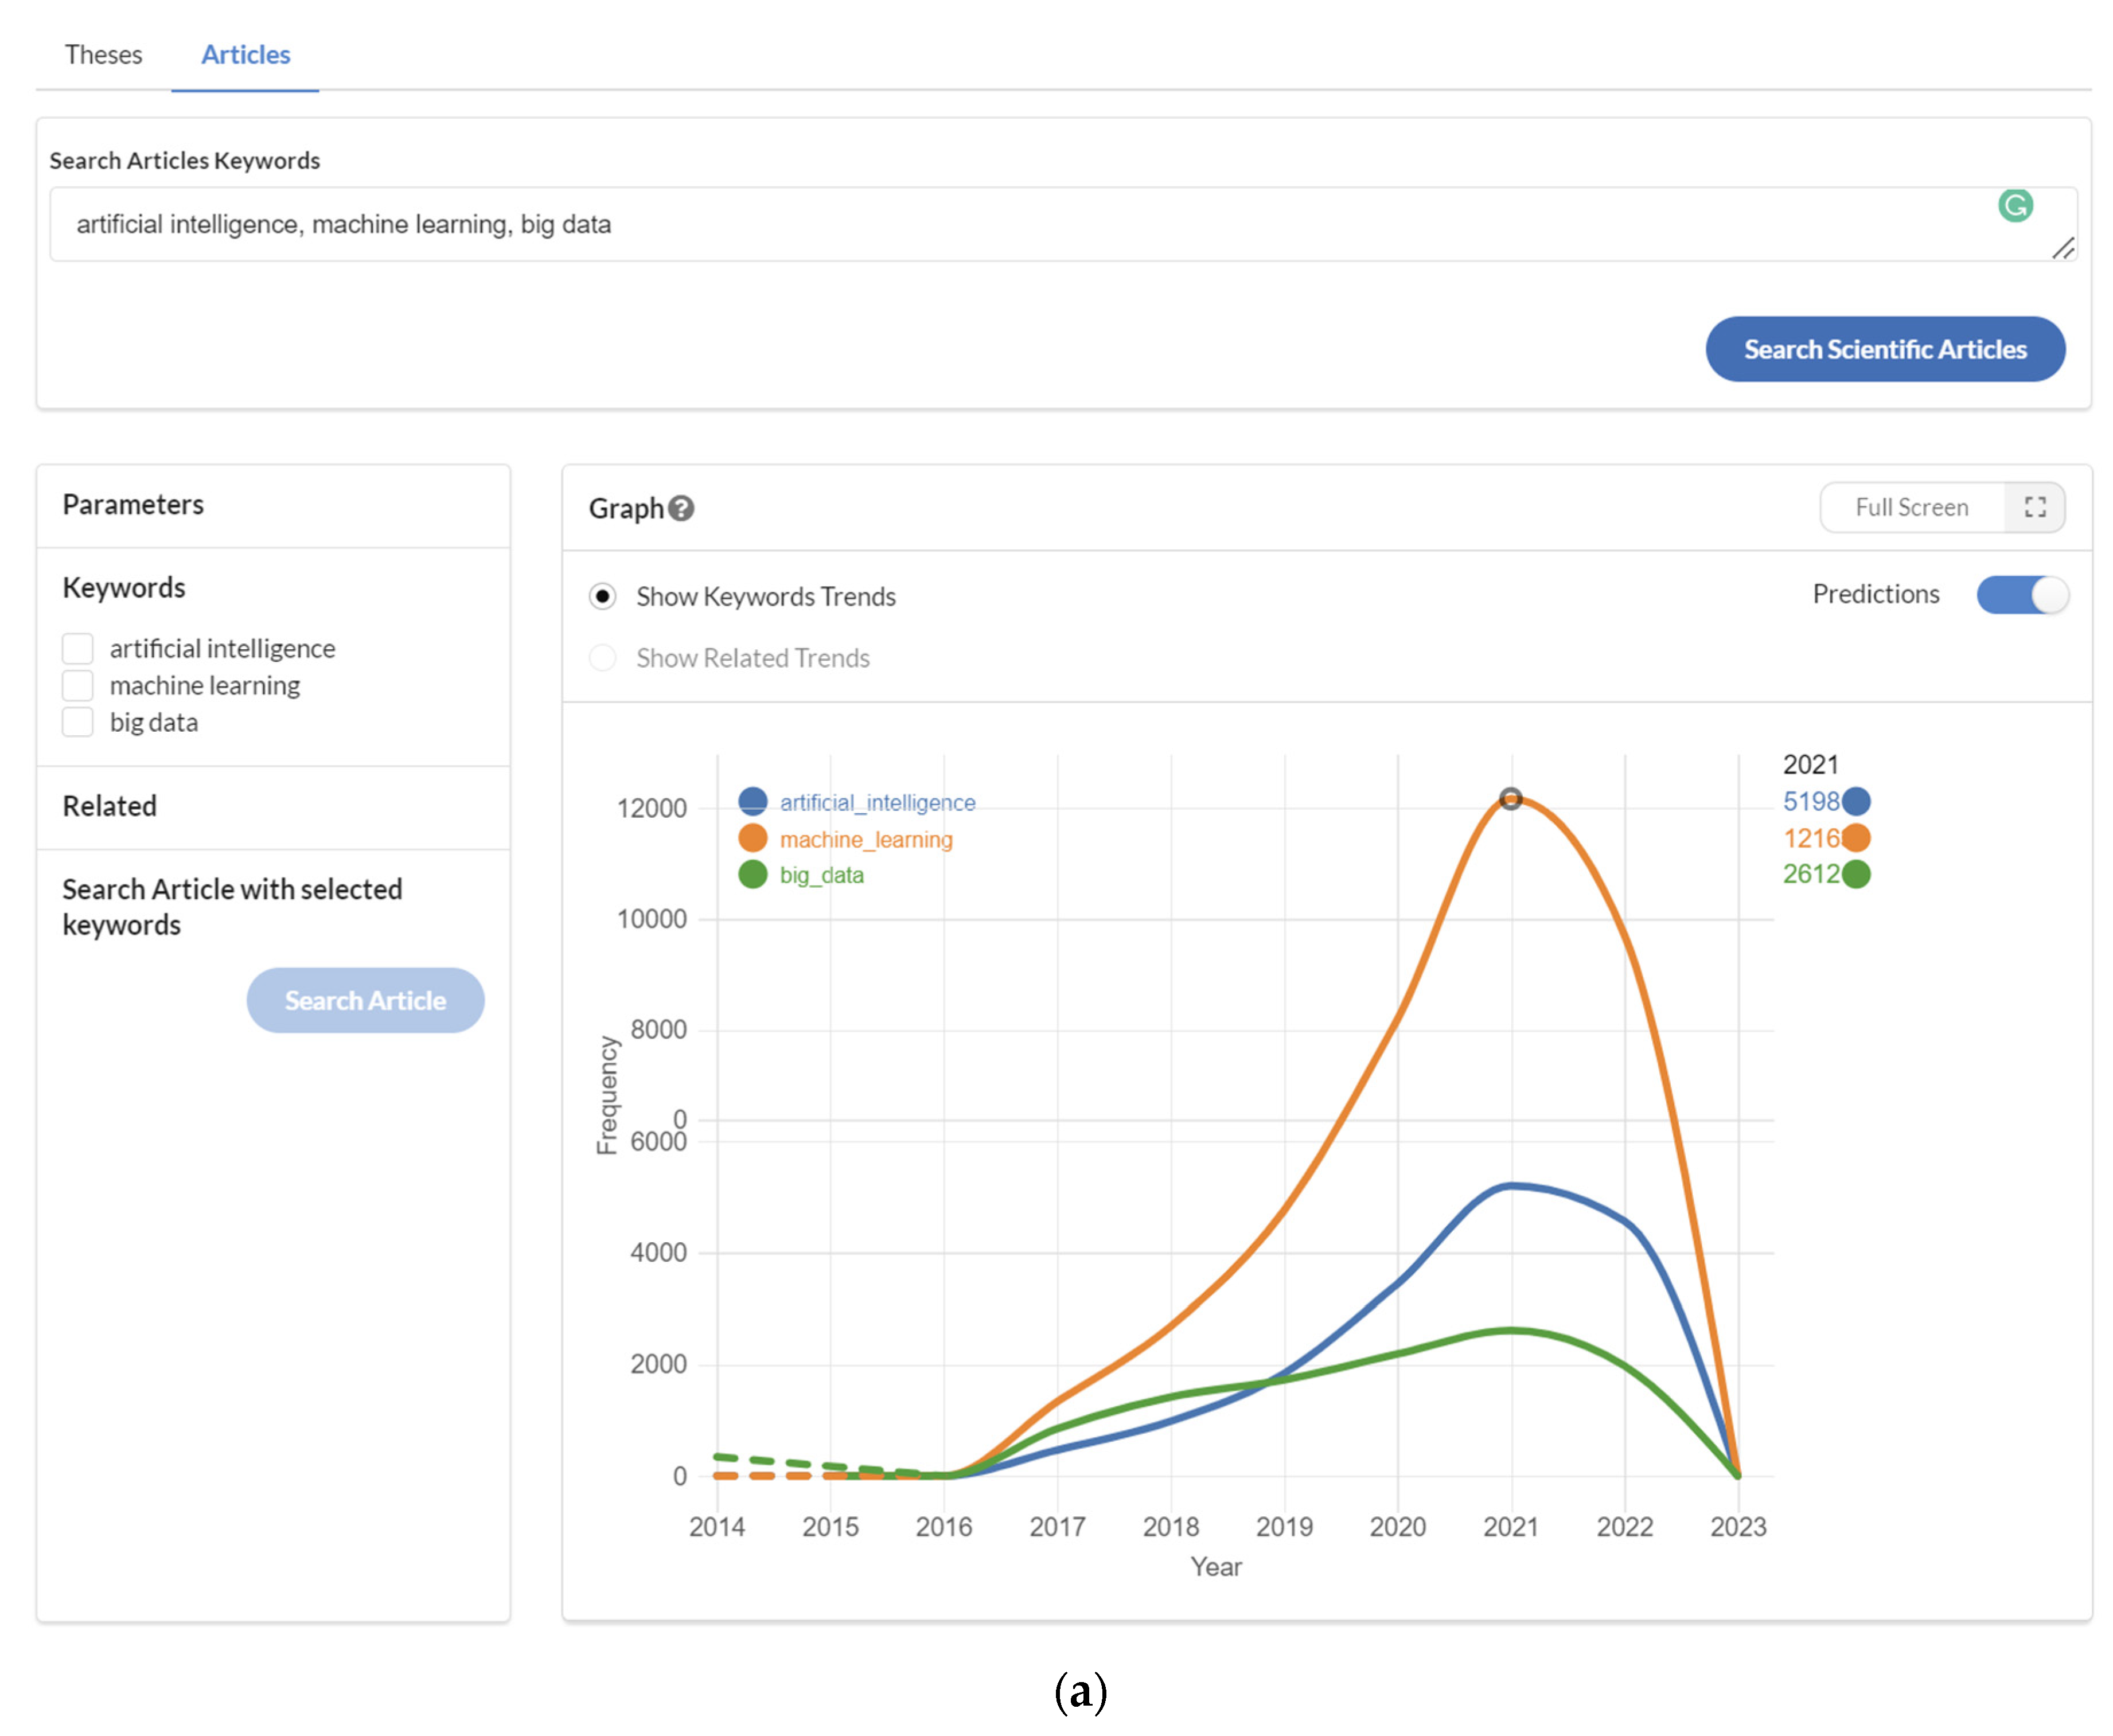
Task: Click the blue artificial_intelligence legend dot
Action: click(752, 801)
